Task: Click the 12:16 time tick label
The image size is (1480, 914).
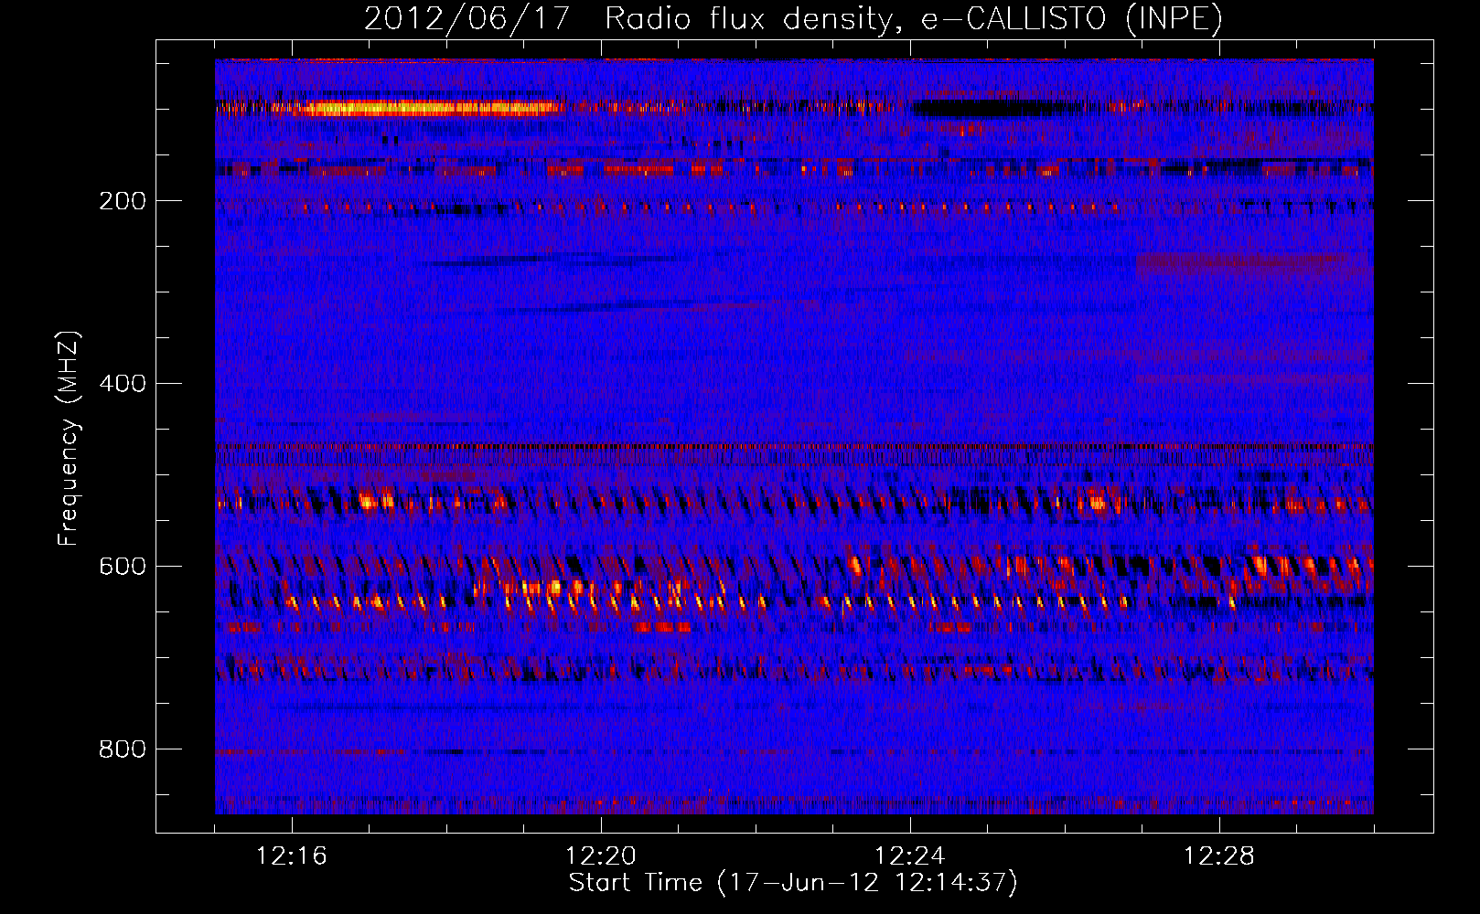Action: click(x=292, y=856)
